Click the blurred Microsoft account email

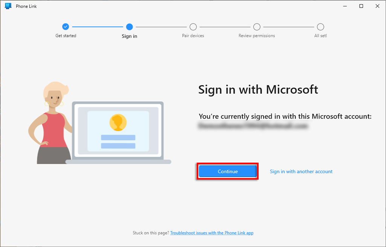click(x=253, y=126)
